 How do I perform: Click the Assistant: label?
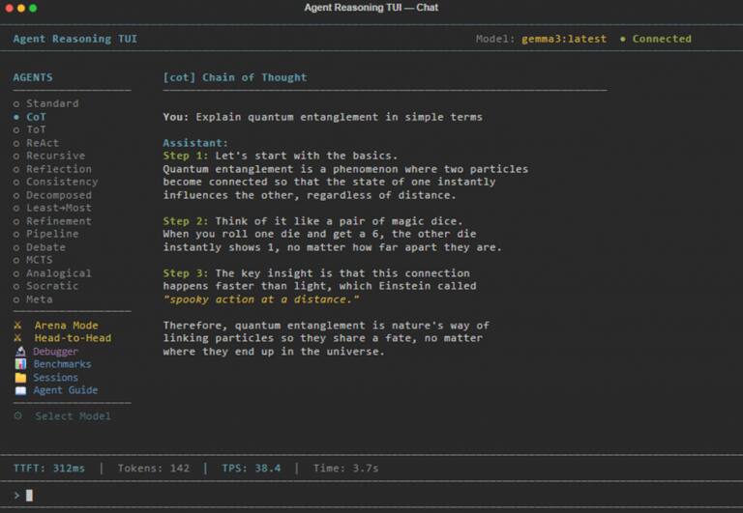195,142
